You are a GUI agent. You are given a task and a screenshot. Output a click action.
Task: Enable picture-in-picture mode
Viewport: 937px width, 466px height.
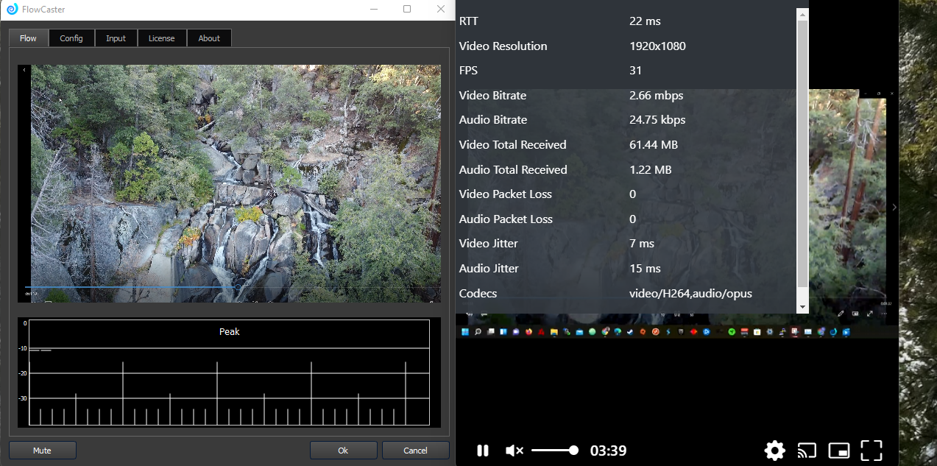839,451
